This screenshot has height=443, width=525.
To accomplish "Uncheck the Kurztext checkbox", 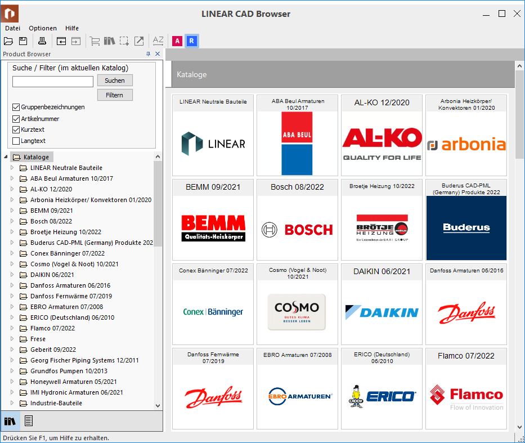I will [x=16, y=129].
